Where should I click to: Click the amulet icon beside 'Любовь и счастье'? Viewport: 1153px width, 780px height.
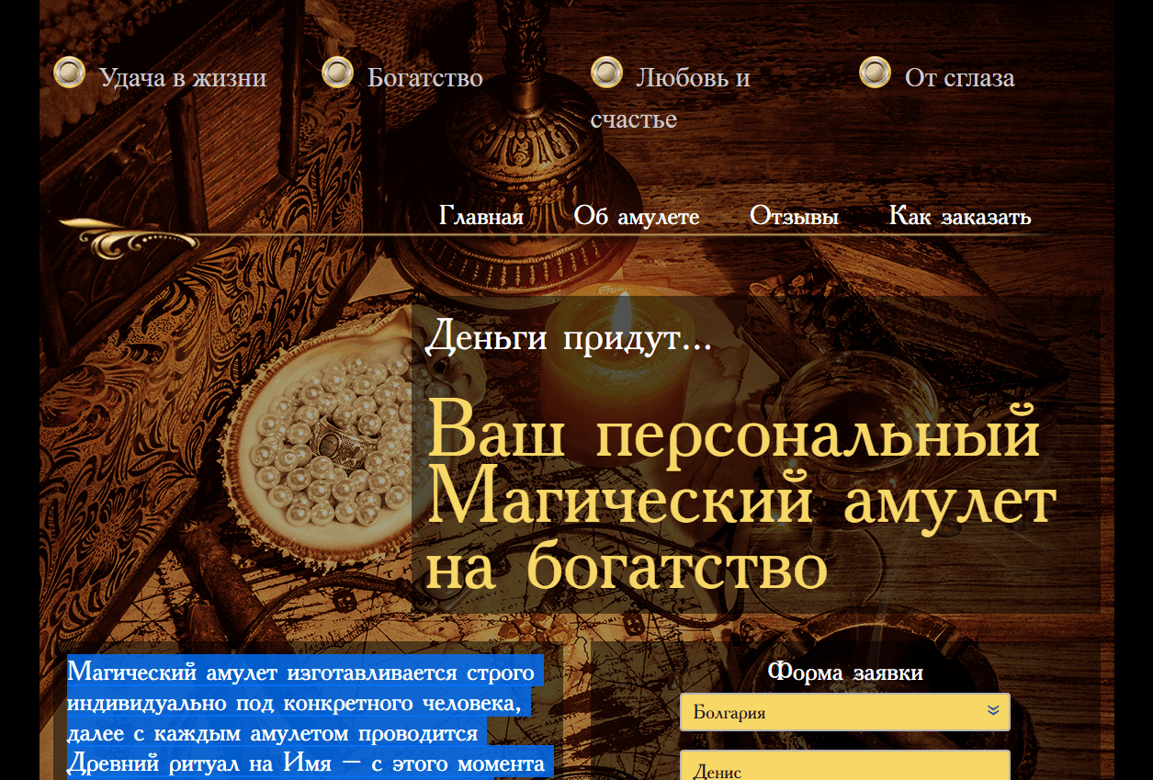tap(606, 73)
